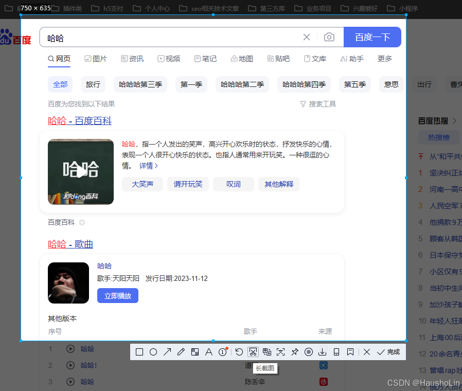Open the 个人中心 bookmarks folder
Screen dimensions: 462x391
pyautogui.click(x=151, y=8)
